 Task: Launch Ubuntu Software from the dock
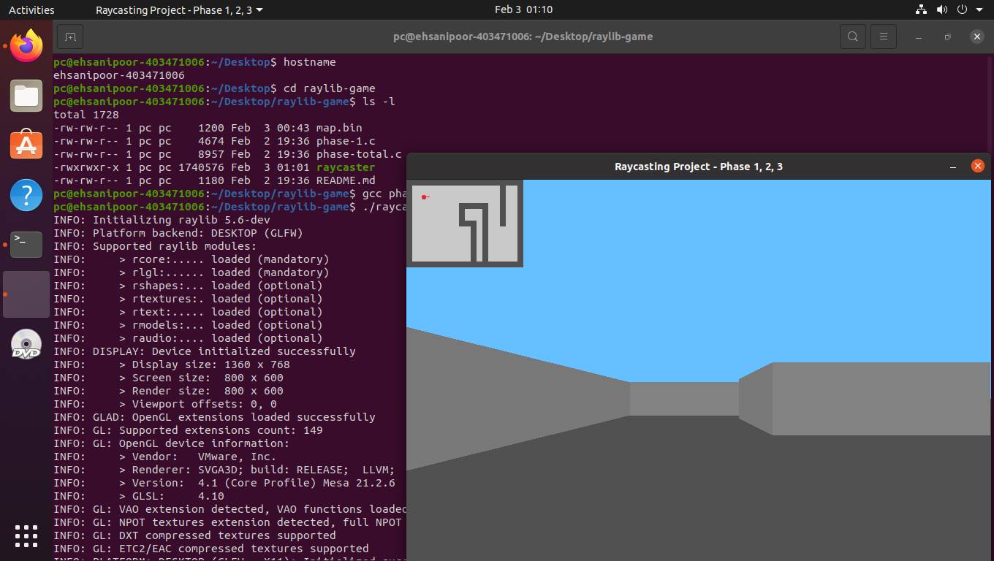pos(26,145)
